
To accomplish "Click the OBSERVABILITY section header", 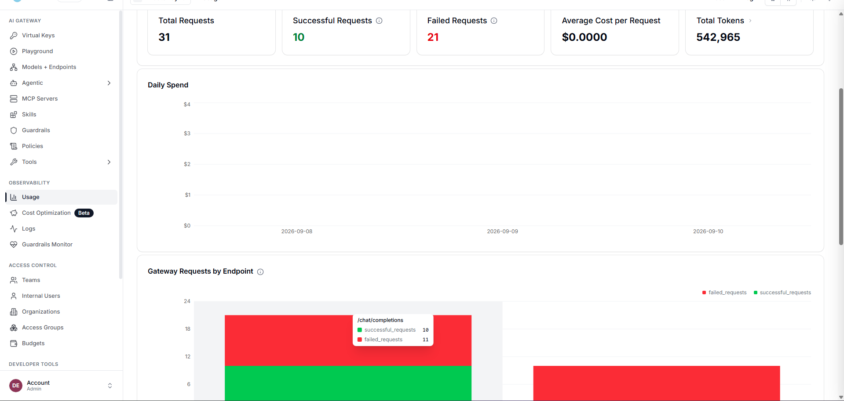I will pyautogui.click(x=29, y=183).
